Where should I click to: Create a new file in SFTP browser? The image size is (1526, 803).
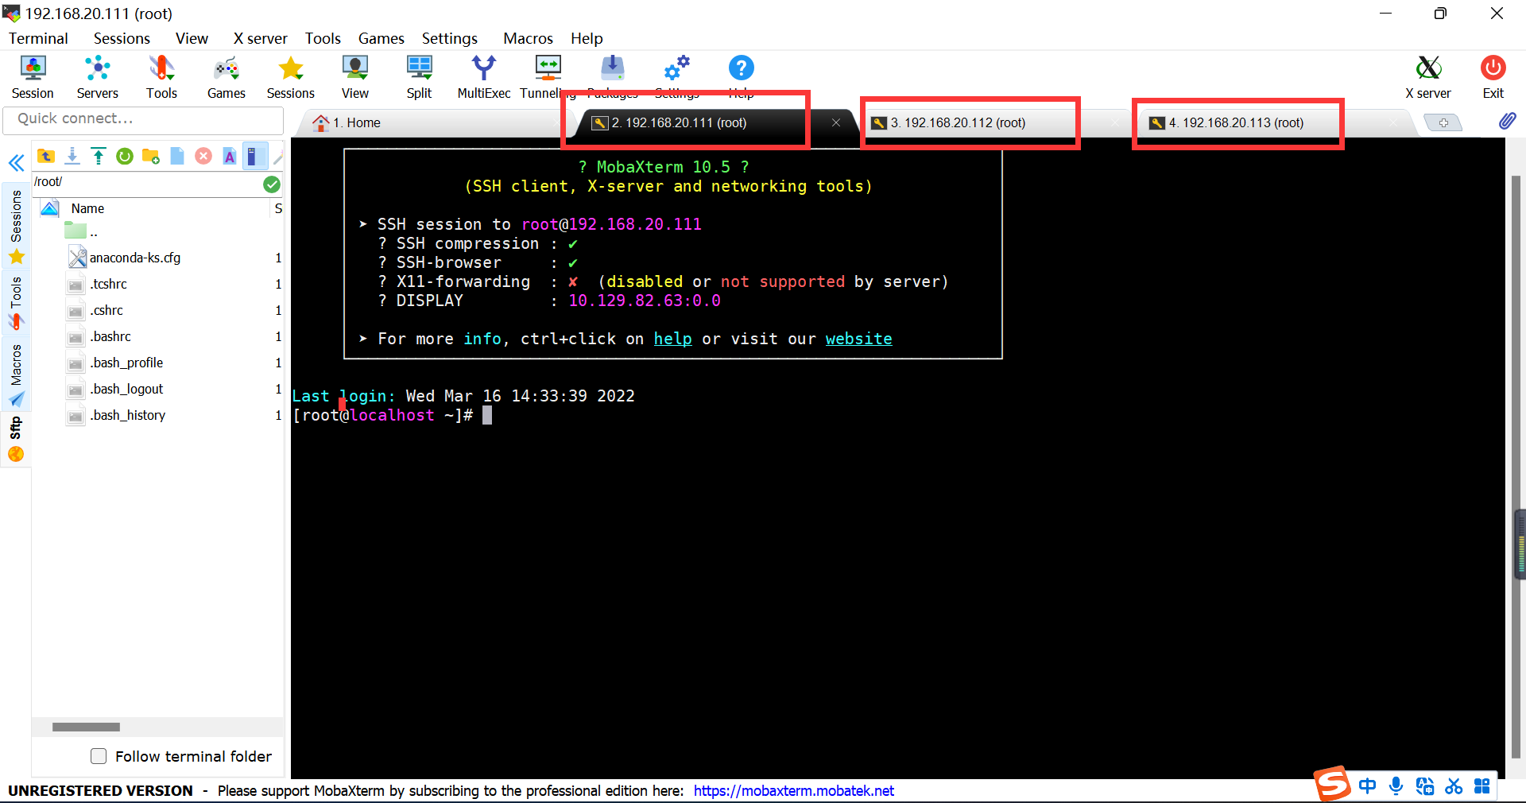(x=177, y=156)
